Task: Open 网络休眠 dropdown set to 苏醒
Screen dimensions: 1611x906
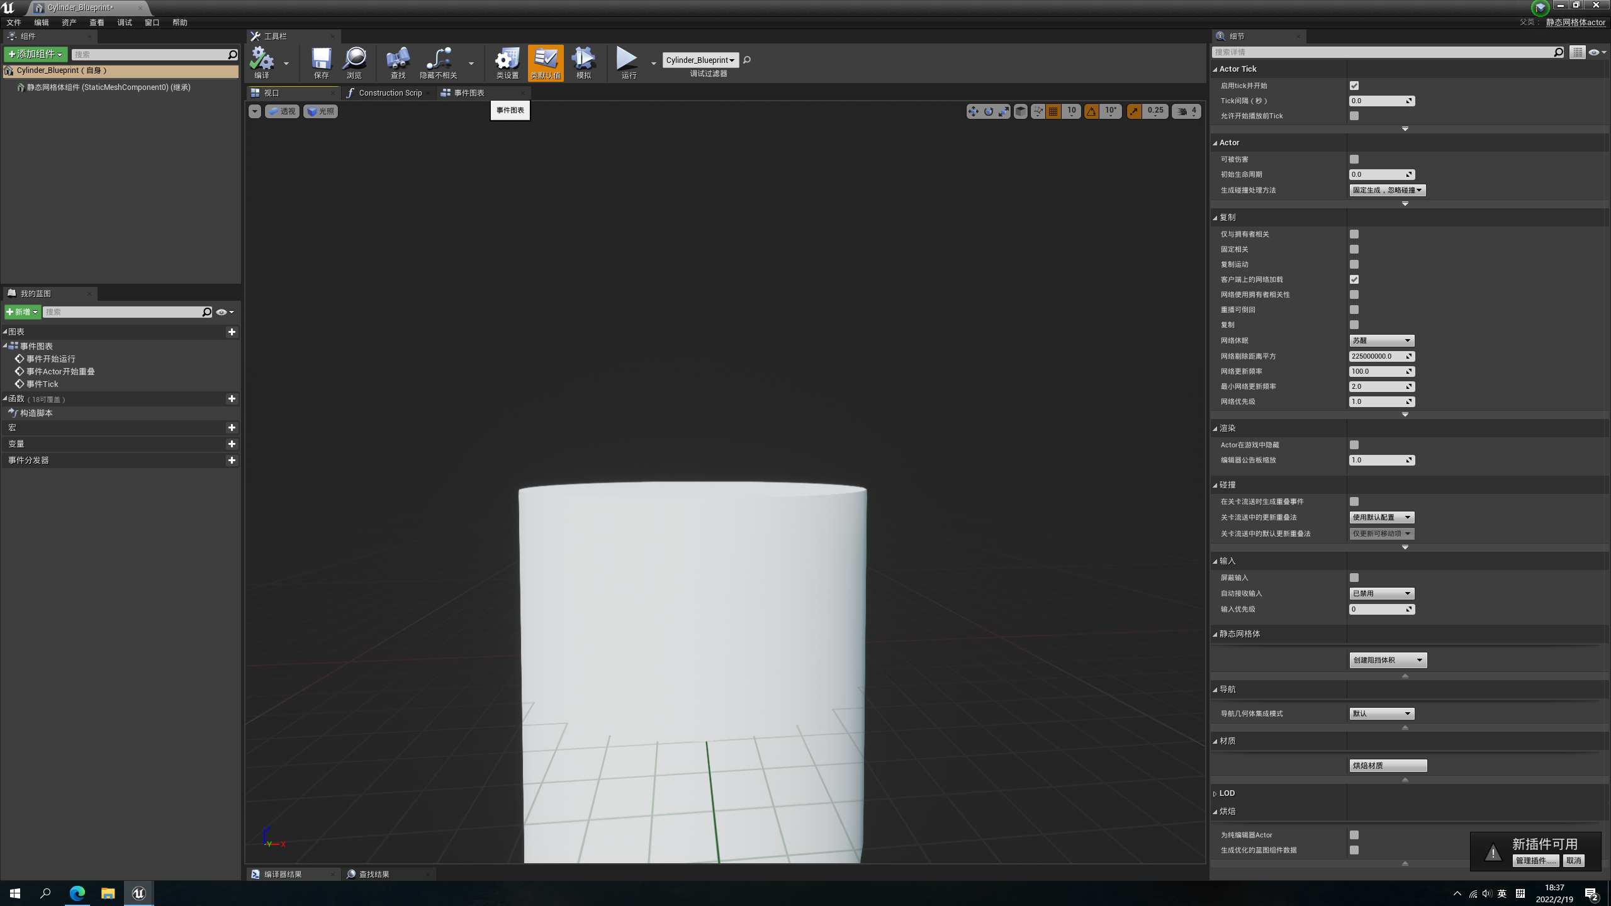Action: click(x=1382, y=340)
